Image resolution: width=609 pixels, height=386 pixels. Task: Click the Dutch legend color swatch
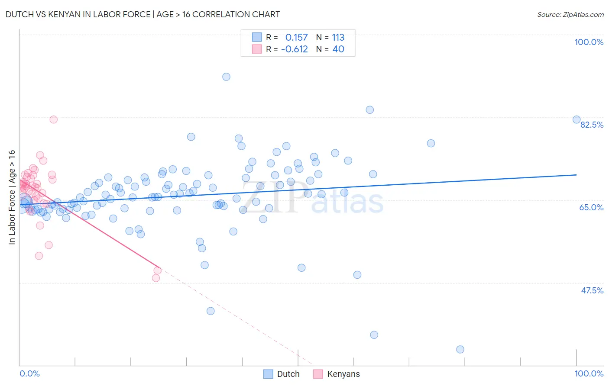pos(269,374)
